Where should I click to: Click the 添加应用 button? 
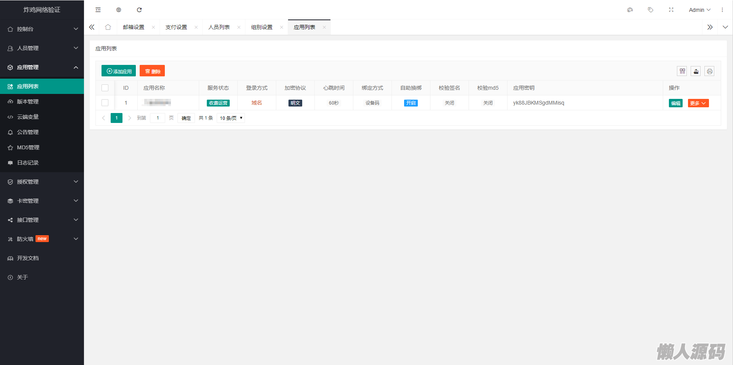click(119, 71)
